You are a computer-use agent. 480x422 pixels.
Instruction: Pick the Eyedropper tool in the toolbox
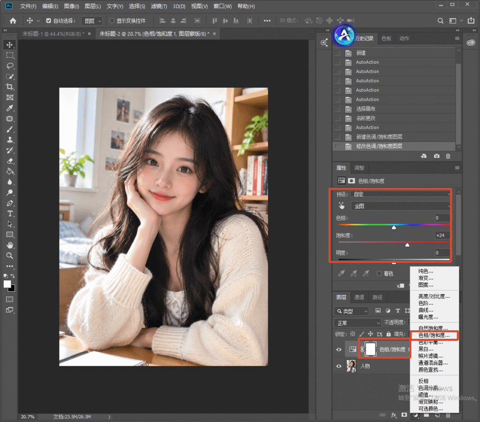(10, 108)
